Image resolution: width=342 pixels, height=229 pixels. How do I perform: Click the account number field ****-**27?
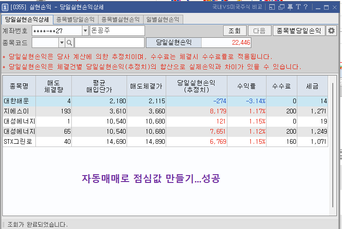[57, 31]
